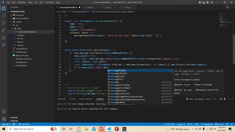Viewport: 235px width, 132px height.
Task: Collapse the Utils folder
Action: [31, 29]
